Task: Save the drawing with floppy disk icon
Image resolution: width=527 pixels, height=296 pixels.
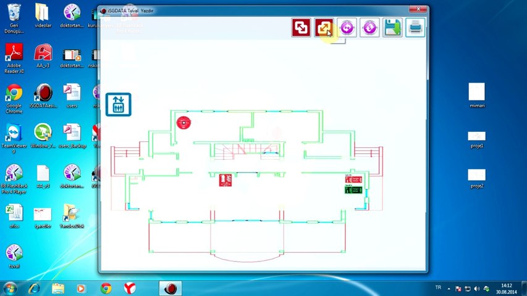Action: click(x=392, y=28)
